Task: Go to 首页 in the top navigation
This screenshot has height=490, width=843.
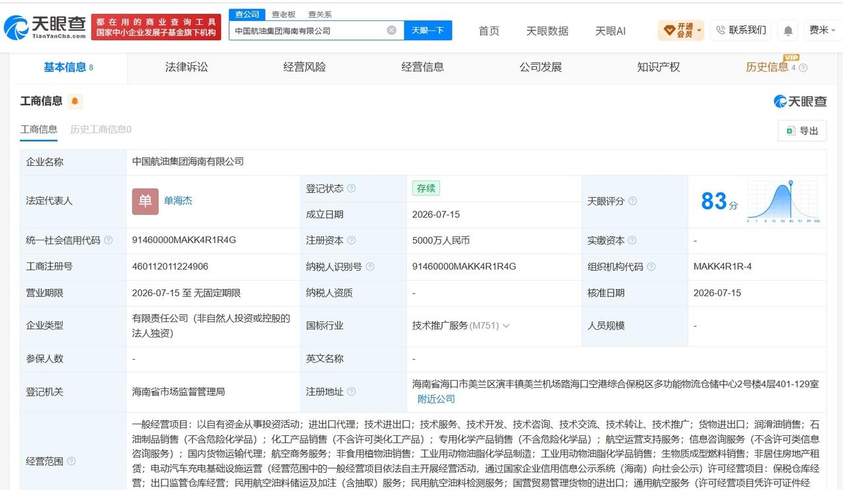Action: point(489,31)
